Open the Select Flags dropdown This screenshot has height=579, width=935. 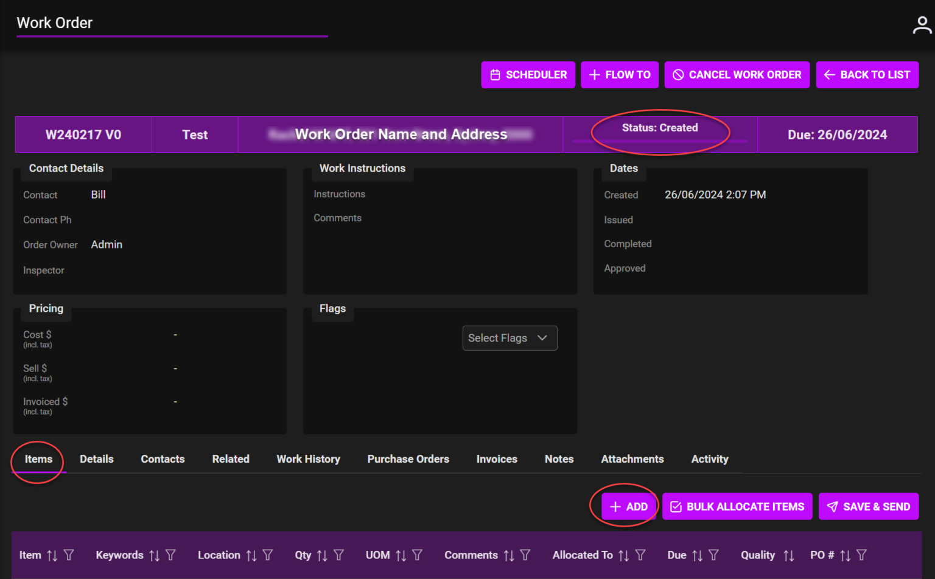510,338
